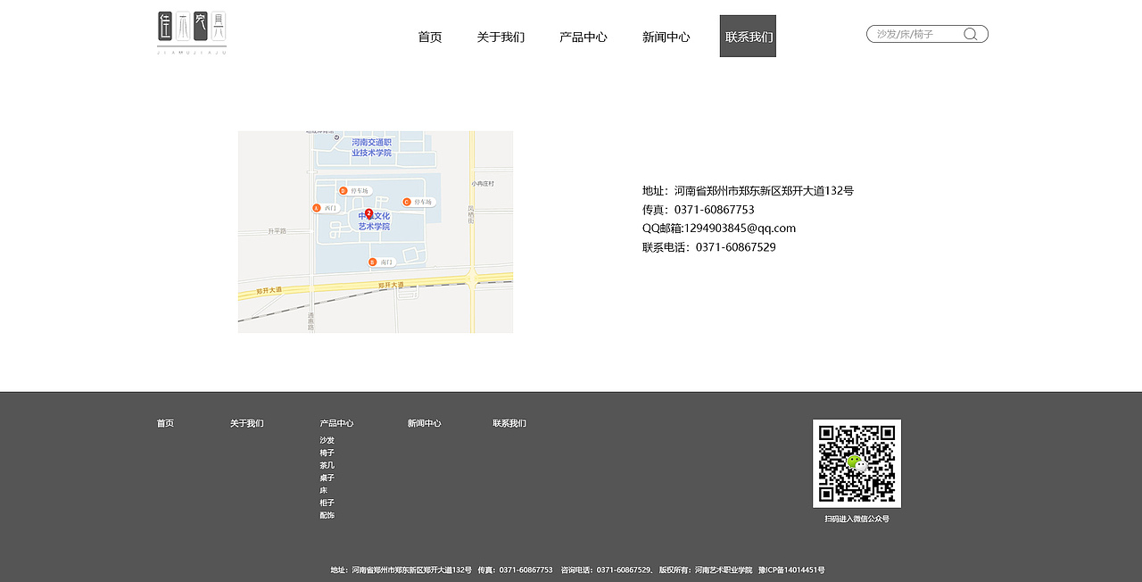
Task: Click map marker D labeled 停车场
Action: [343, 189]
